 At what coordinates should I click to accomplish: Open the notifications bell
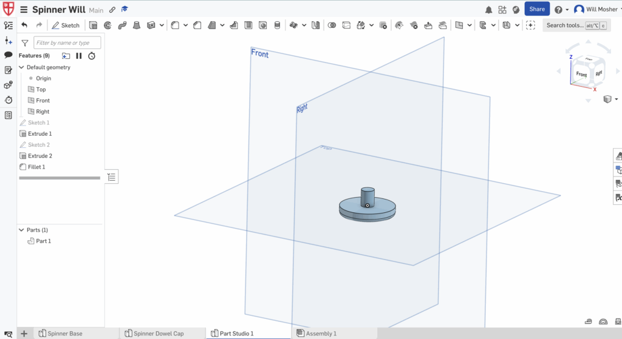pos(489,10)
